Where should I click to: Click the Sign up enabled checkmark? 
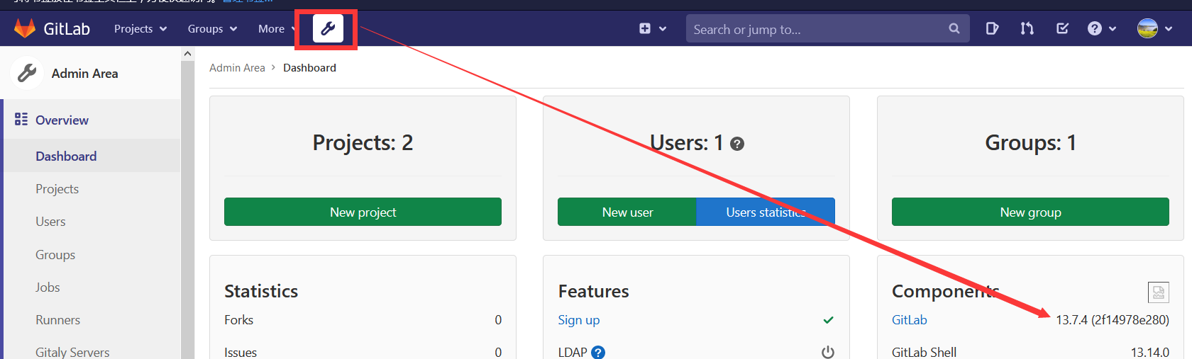click(x=828, y=320)
